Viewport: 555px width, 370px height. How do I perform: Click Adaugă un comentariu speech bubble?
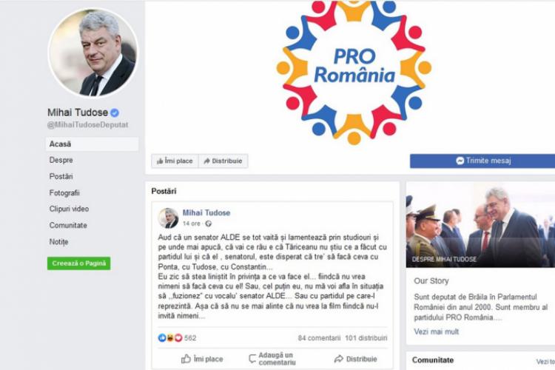pyautogui.click(x=272, y=359)
